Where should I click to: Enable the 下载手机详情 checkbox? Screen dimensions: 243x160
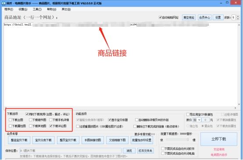coord(51,120)
